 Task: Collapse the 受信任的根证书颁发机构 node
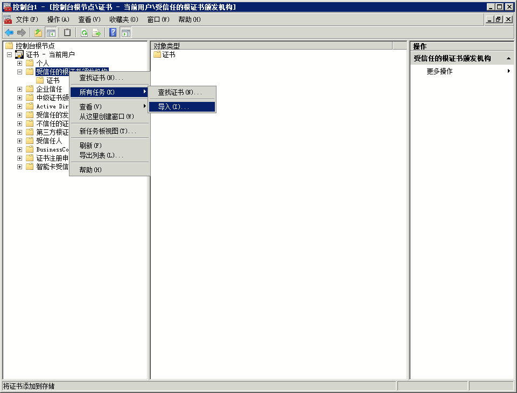[19, 72]
